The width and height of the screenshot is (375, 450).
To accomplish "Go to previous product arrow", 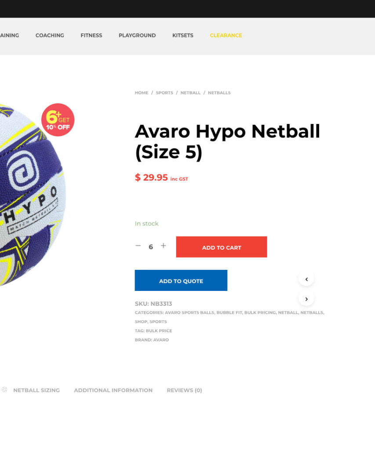I will click(x=306, y=279).
